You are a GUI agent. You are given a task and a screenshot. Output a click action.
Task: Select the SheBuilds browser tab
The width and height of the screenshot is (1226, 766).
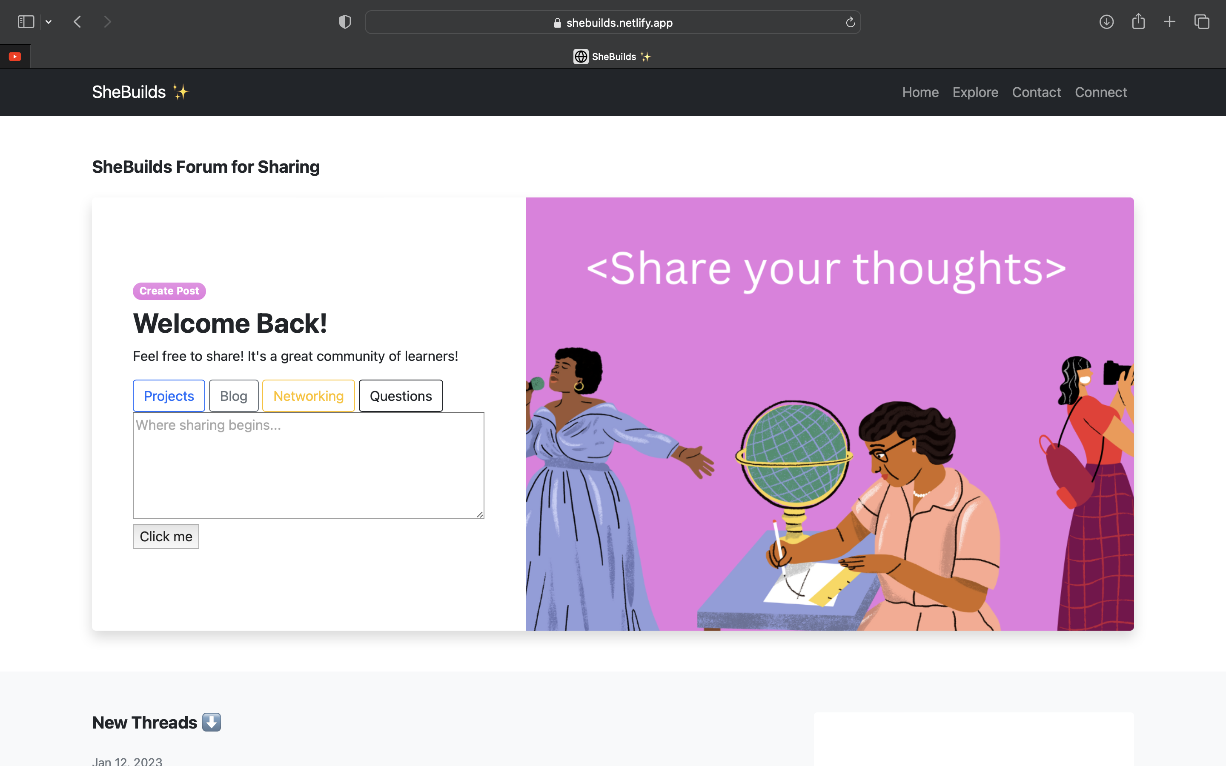click(612, 56)
